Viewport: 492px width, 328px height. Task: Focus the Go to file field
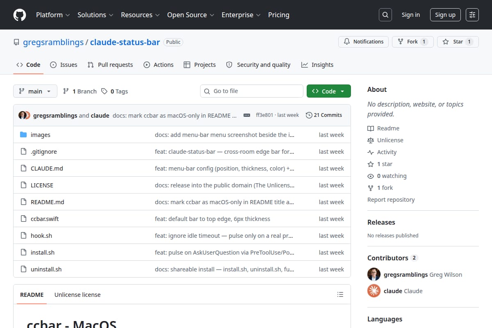252,91
